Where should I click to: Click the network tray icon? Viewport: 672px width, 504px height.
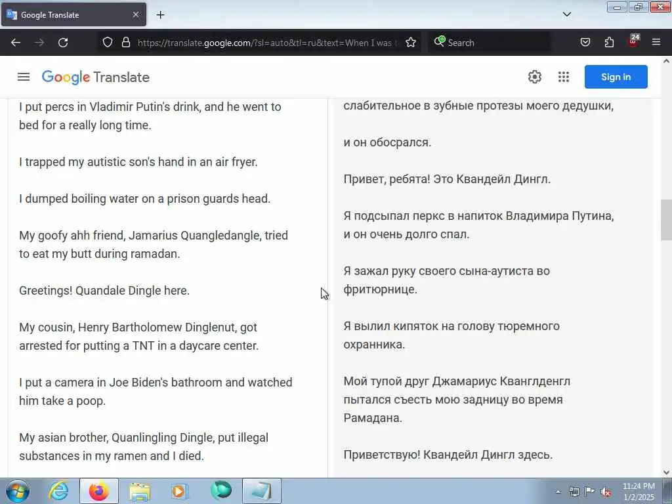[x=574, y=492]
